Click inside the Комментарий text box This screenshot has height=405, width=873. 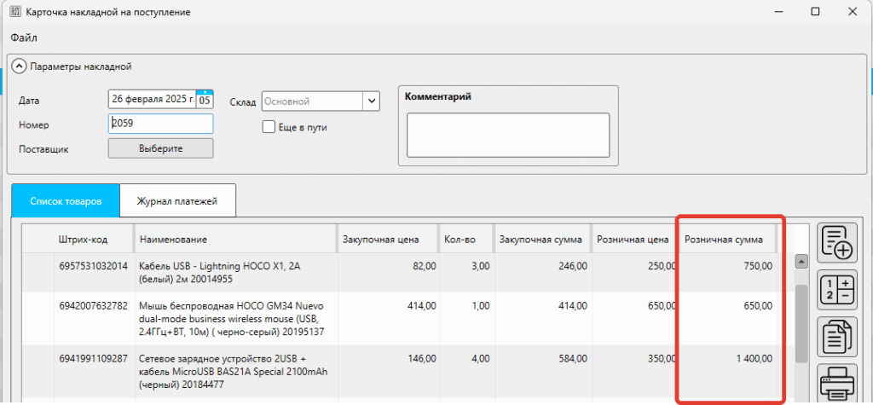(507, 136)
